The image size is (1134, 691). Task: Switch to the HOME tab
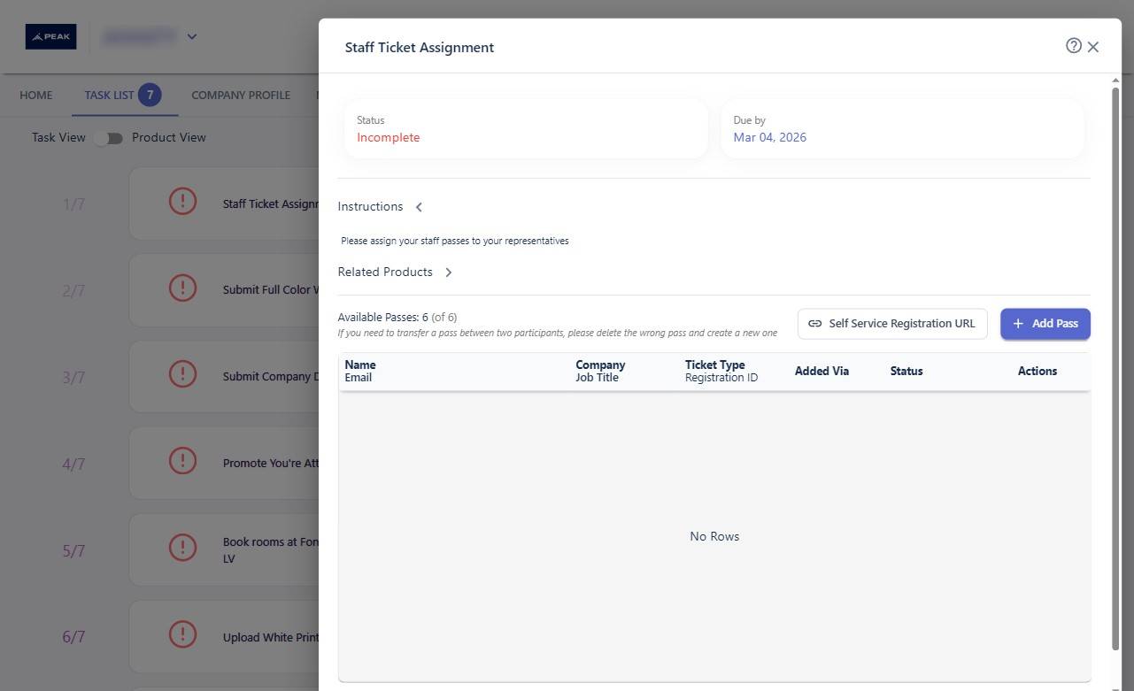point(35,95)
